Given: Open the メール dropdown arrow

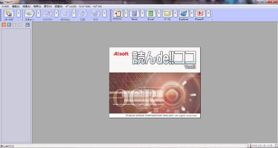Looking at the screenshot, I should coord(175,14).
